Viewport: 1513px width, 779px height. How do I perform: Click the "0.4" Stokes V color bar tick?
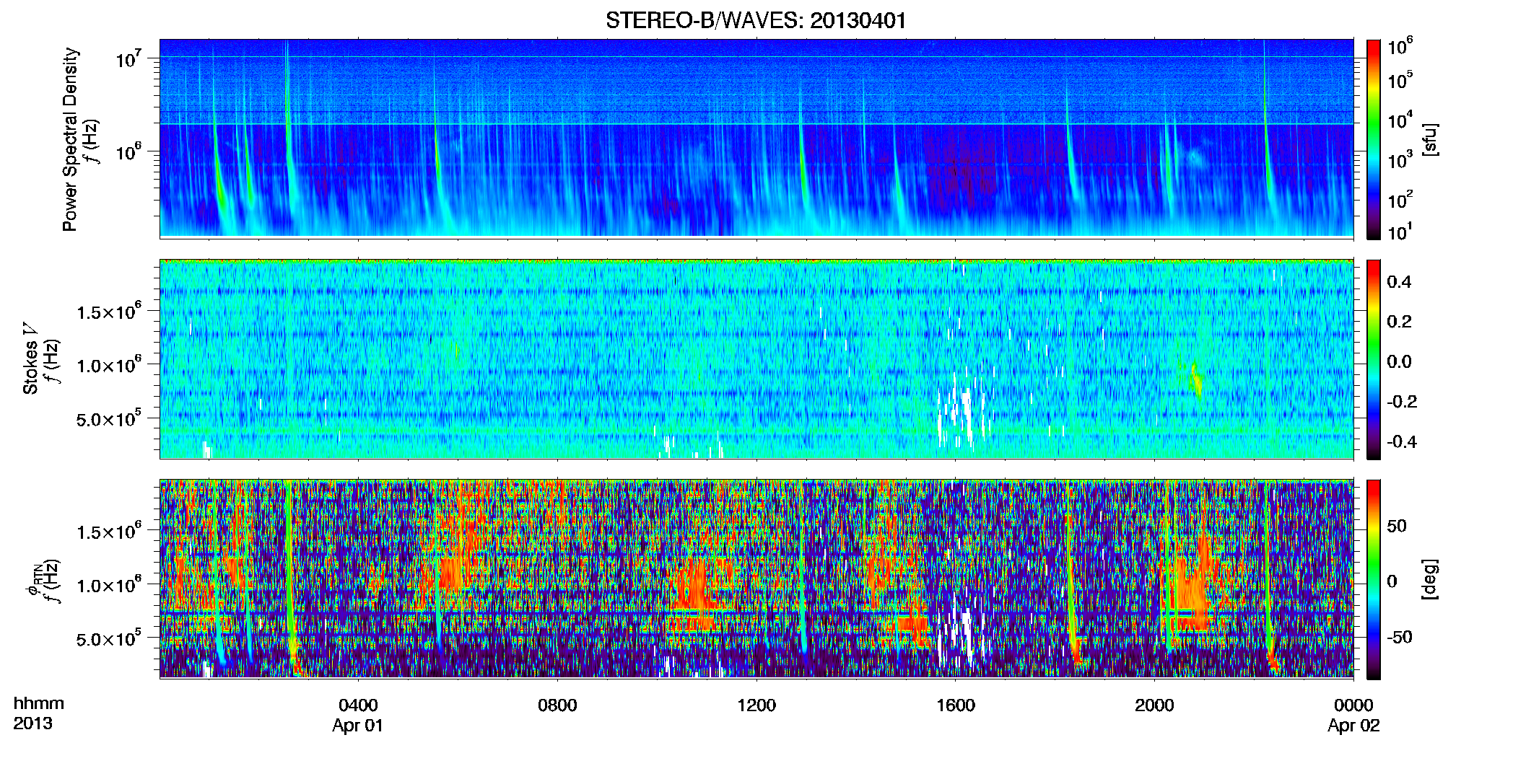1399,282
